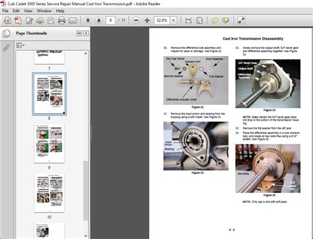Click the 52.8% zoom value field
313x239 pixels.
pyautogui.click(x=162, y=20)
